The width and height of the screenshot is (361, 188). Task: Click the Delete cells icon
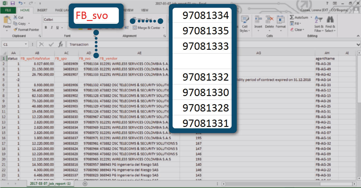click(269, 20)
